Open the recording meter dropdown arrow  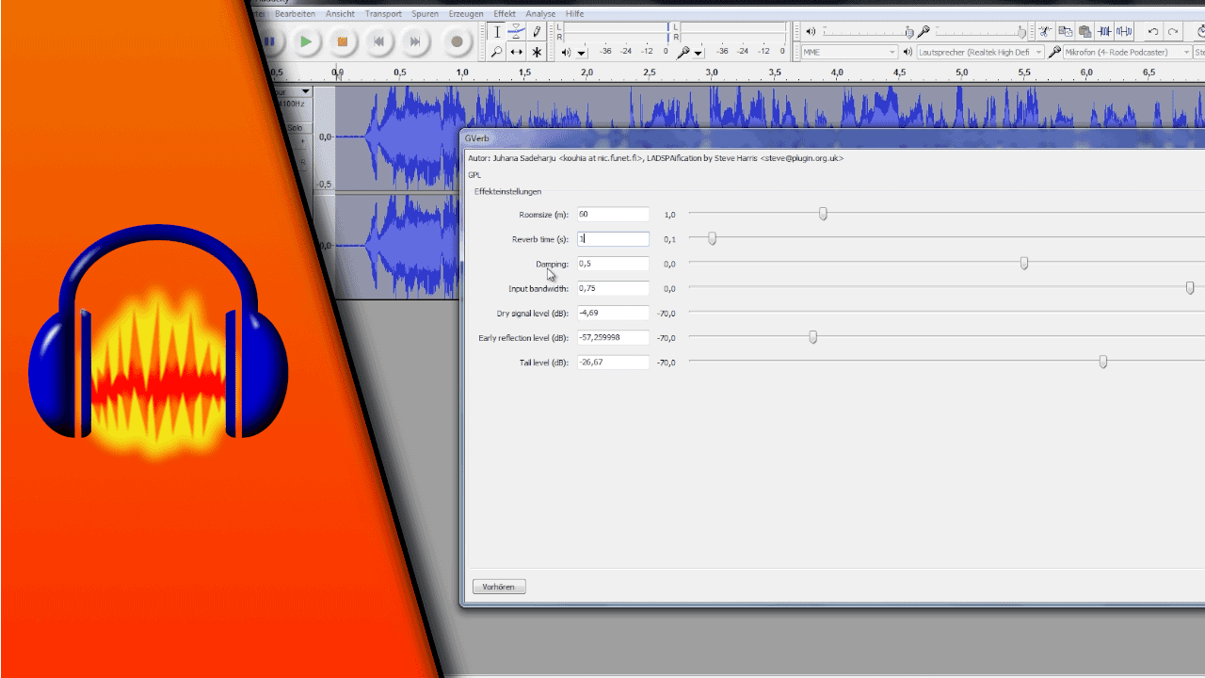click(x=699, y=53)
